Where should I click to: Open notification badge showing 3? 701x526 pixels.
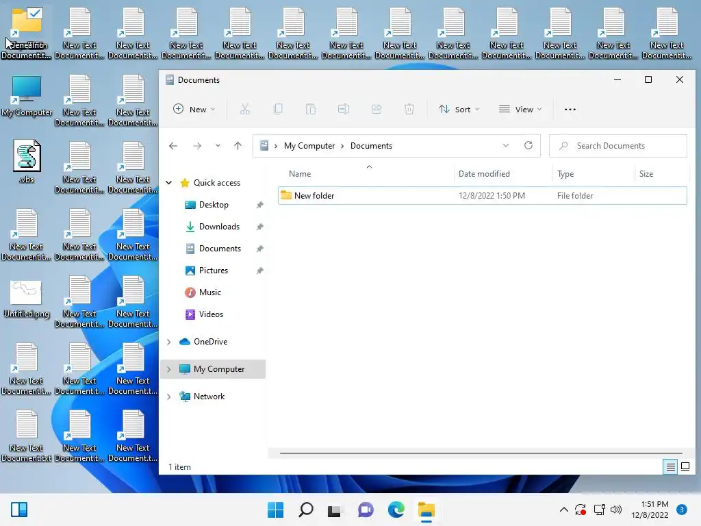click(681, 510)
